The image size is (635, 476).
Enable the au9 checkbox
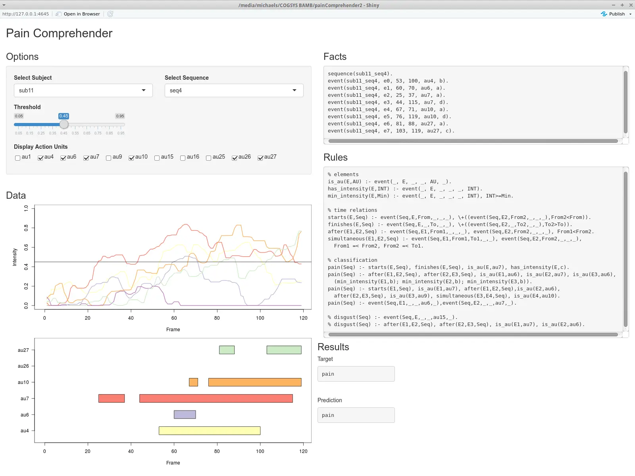pyautogui.click(x=108, y=158)
